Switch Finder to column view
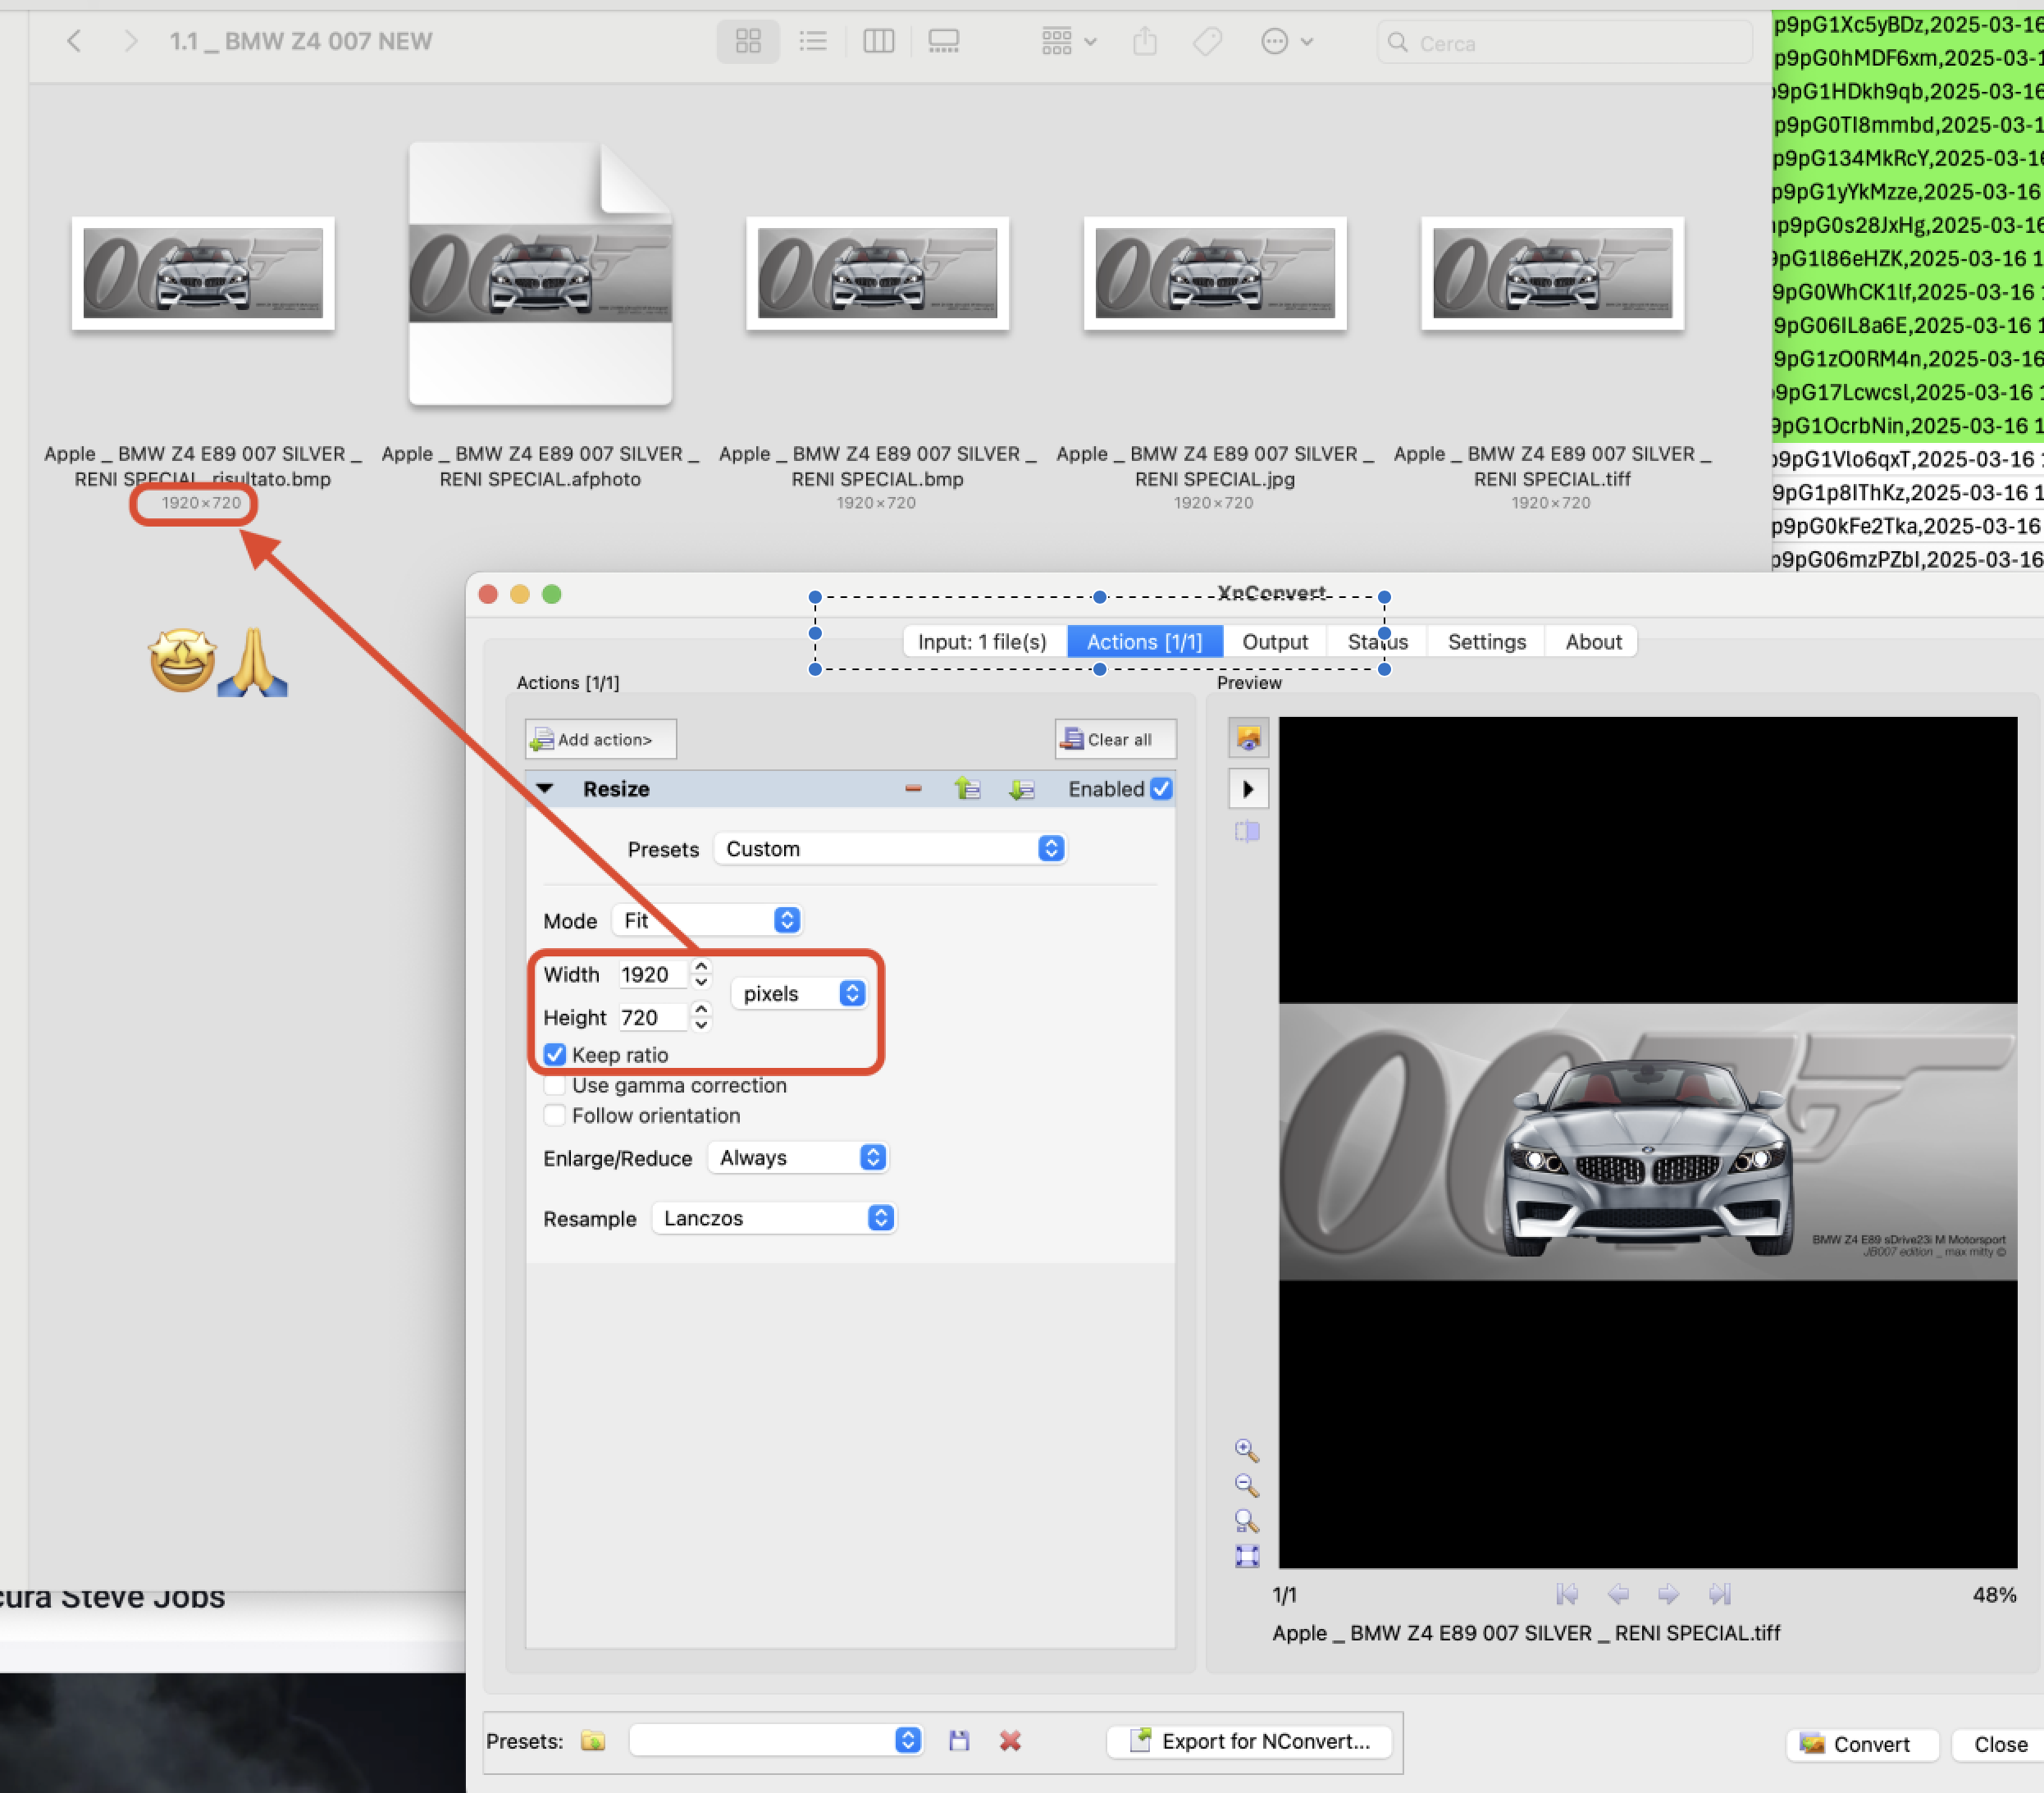This screenshot has width=2044, height=1793. [878, 41]
